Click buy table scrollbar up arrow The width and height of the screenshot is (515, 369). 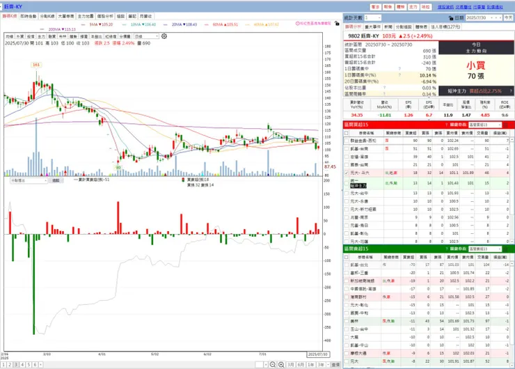tap(512, 139)
